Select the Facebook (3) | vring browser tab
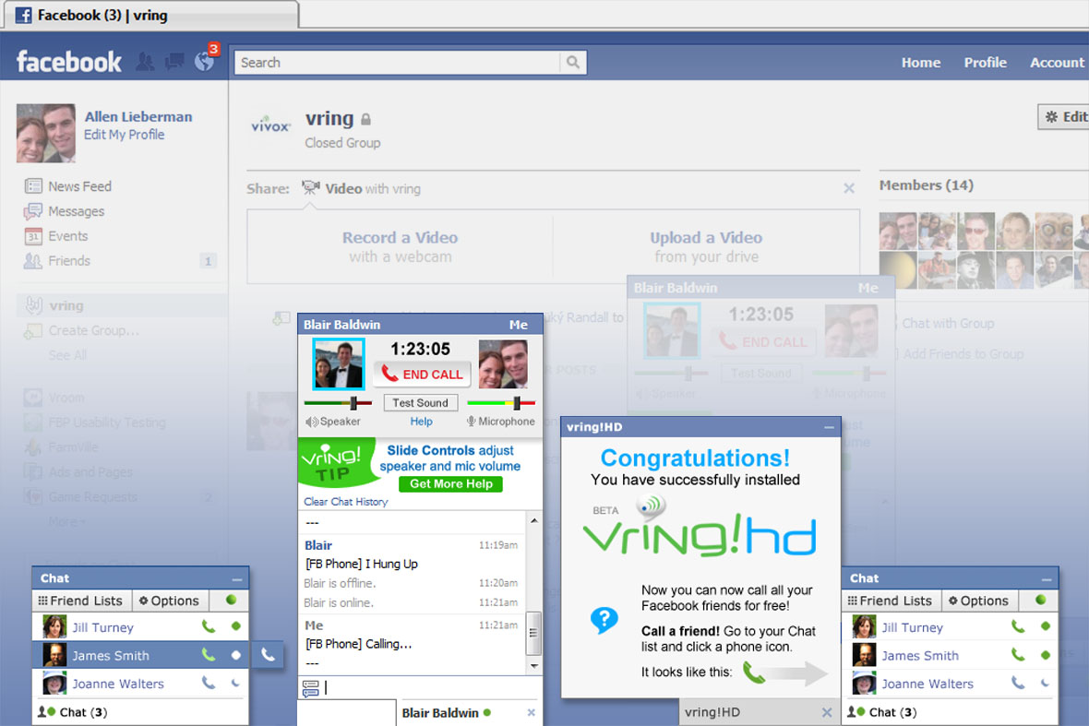1089x726 pixels. [x=150, y=15]
